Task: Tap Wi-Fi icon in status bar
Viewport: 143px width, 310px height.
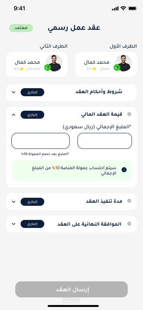Action: [x=124, y=8]
